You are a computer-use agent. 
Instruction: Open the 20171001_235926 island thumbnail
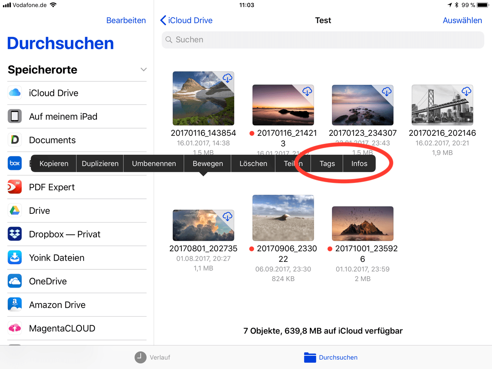[x=363, y=224]
